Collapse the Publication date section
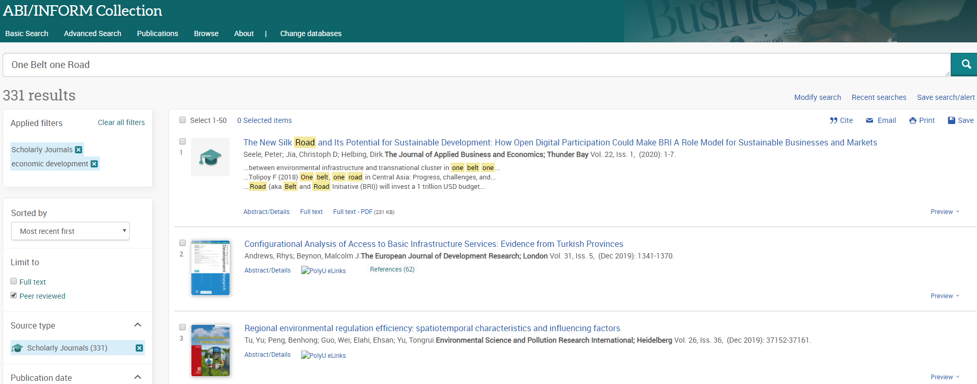 (x=138, y=377)
